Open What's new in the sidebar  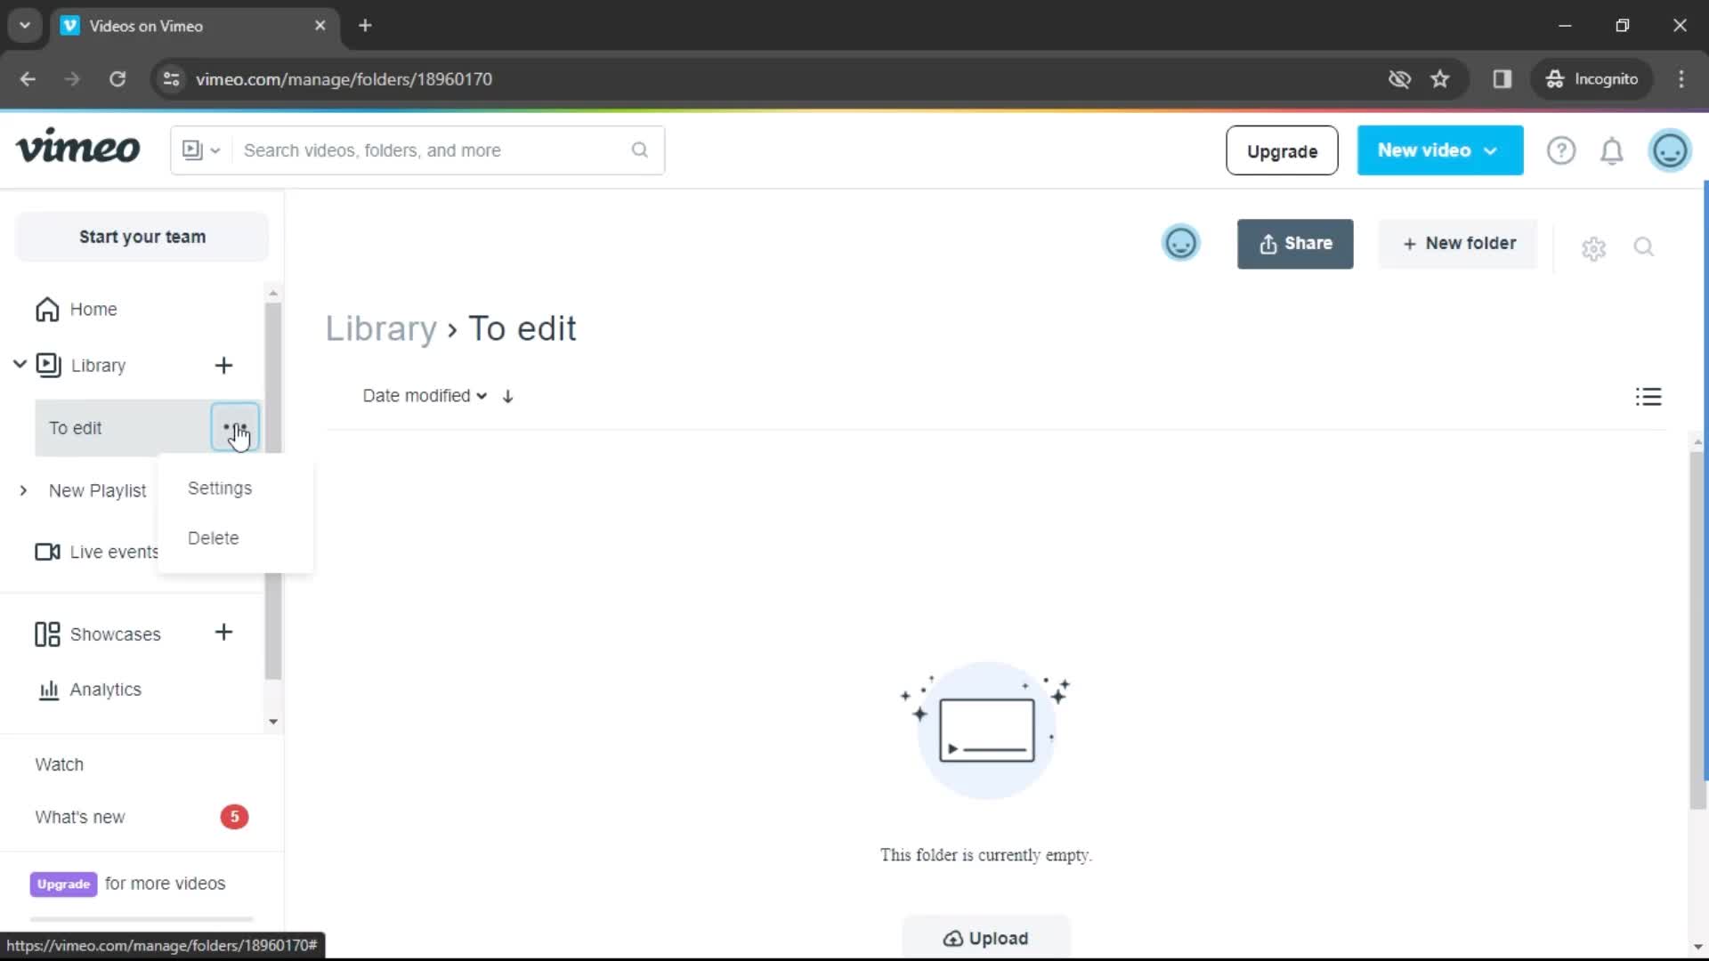80,818
